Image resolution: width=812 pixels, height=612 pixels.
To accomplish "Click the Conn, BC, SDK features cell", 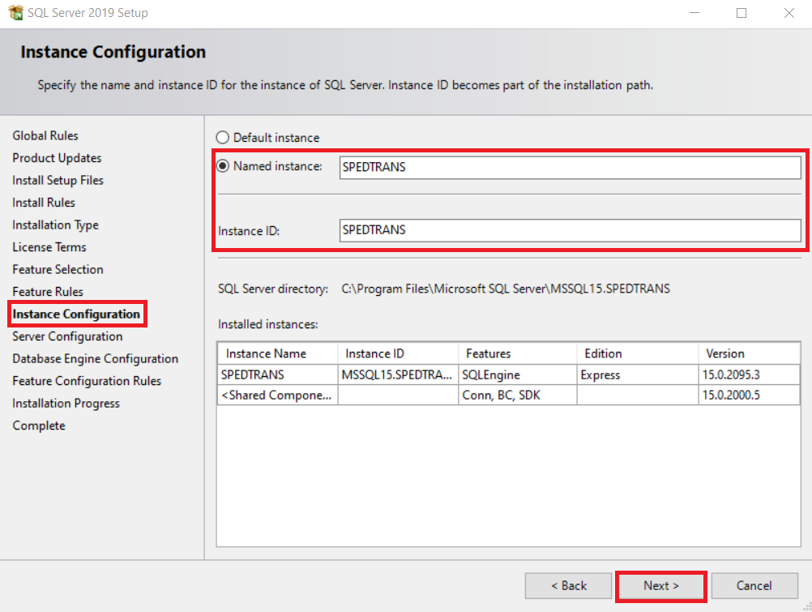I will tap(517, 395).
